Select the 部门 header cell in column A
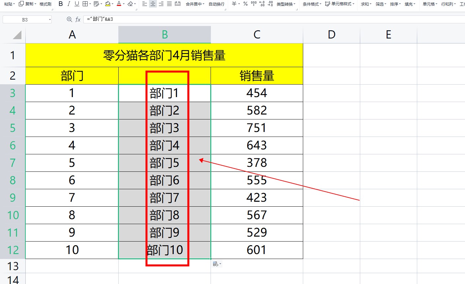The image size is (465, 284). 72,76
